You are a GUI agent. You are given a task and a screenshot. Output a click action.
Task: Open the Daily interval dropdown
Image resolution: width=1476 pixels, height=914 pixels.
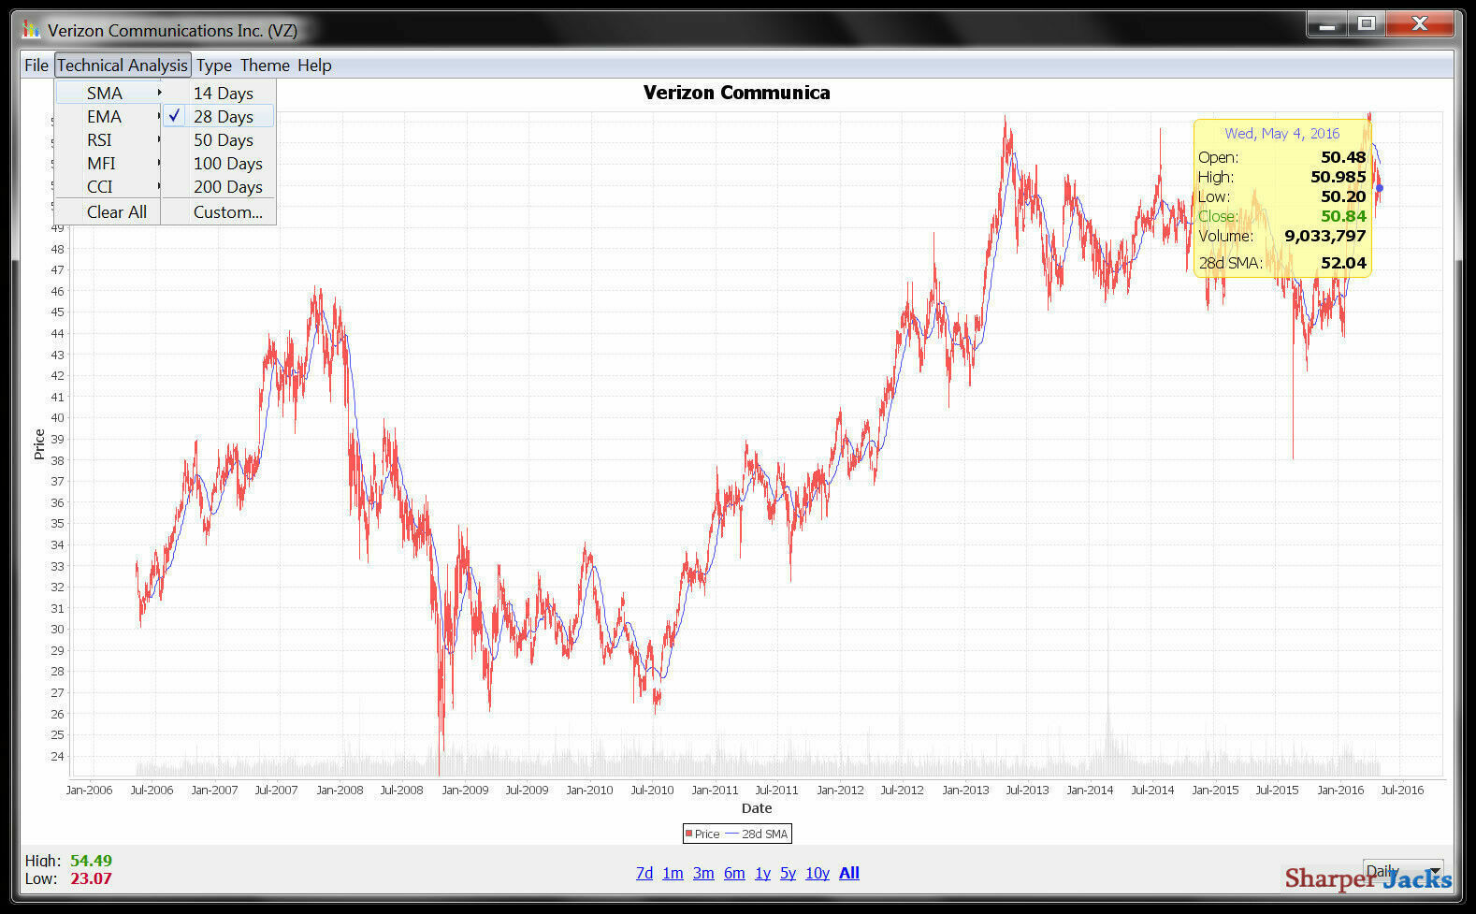[x=1402, y=871]
